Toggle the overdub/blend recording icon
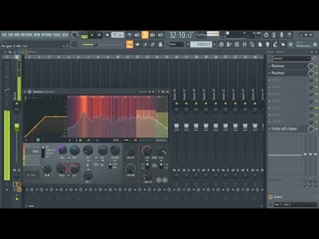Screen dimensions: 319x239 click(153, 35)
